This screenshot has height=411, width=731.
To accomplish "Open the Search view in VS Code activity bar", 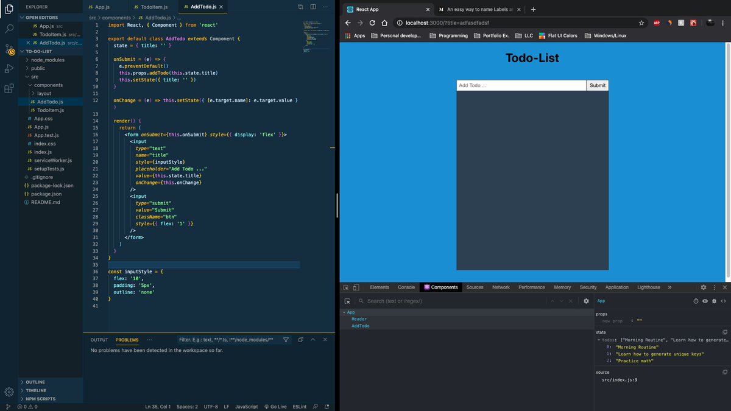I will tap(9, 29).
